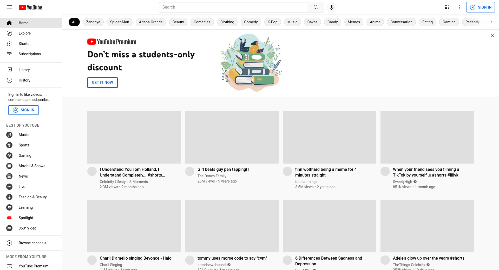499x270 pixels.
Task: Visit The Dones Family channel
Action: coord(212,176)
